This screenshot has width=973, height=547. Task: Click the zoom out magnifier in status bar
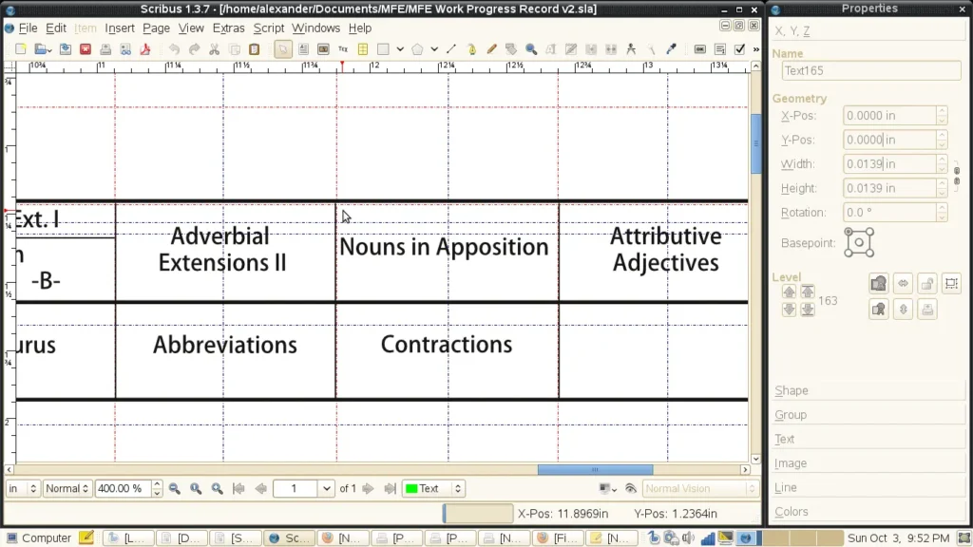tap(175, 489)
